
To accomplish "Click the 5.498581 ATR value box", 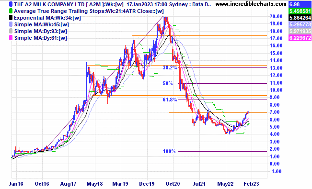I will 300,11.
